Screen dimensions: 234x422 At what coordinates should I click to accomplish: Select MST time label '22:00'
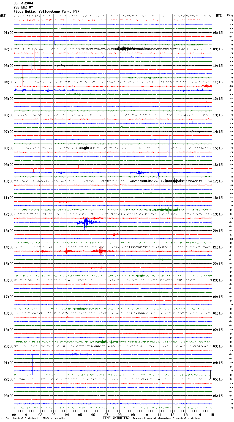(x=9, y=379)
